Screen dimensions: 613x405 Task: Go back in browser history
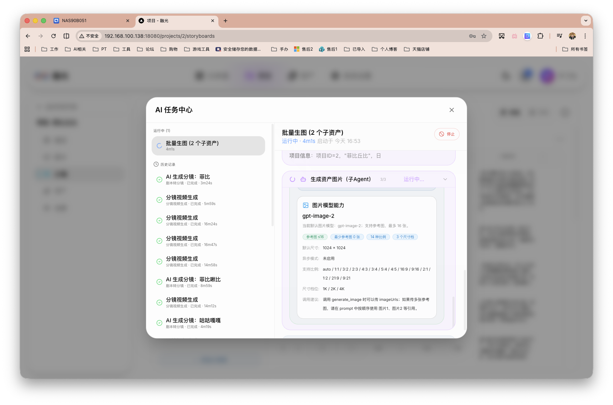tap(28, 36)
